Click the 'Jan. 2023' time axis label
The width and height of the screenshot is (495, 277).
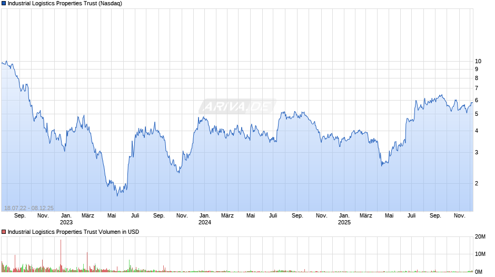click(x=66, y=219)
